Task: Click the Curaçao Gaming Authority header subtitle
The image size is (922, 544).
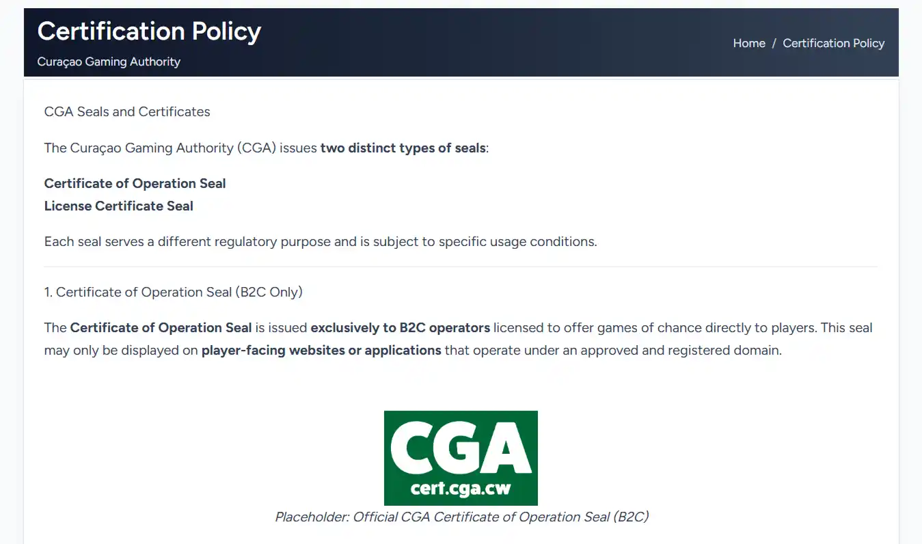Action: [109, 62]
